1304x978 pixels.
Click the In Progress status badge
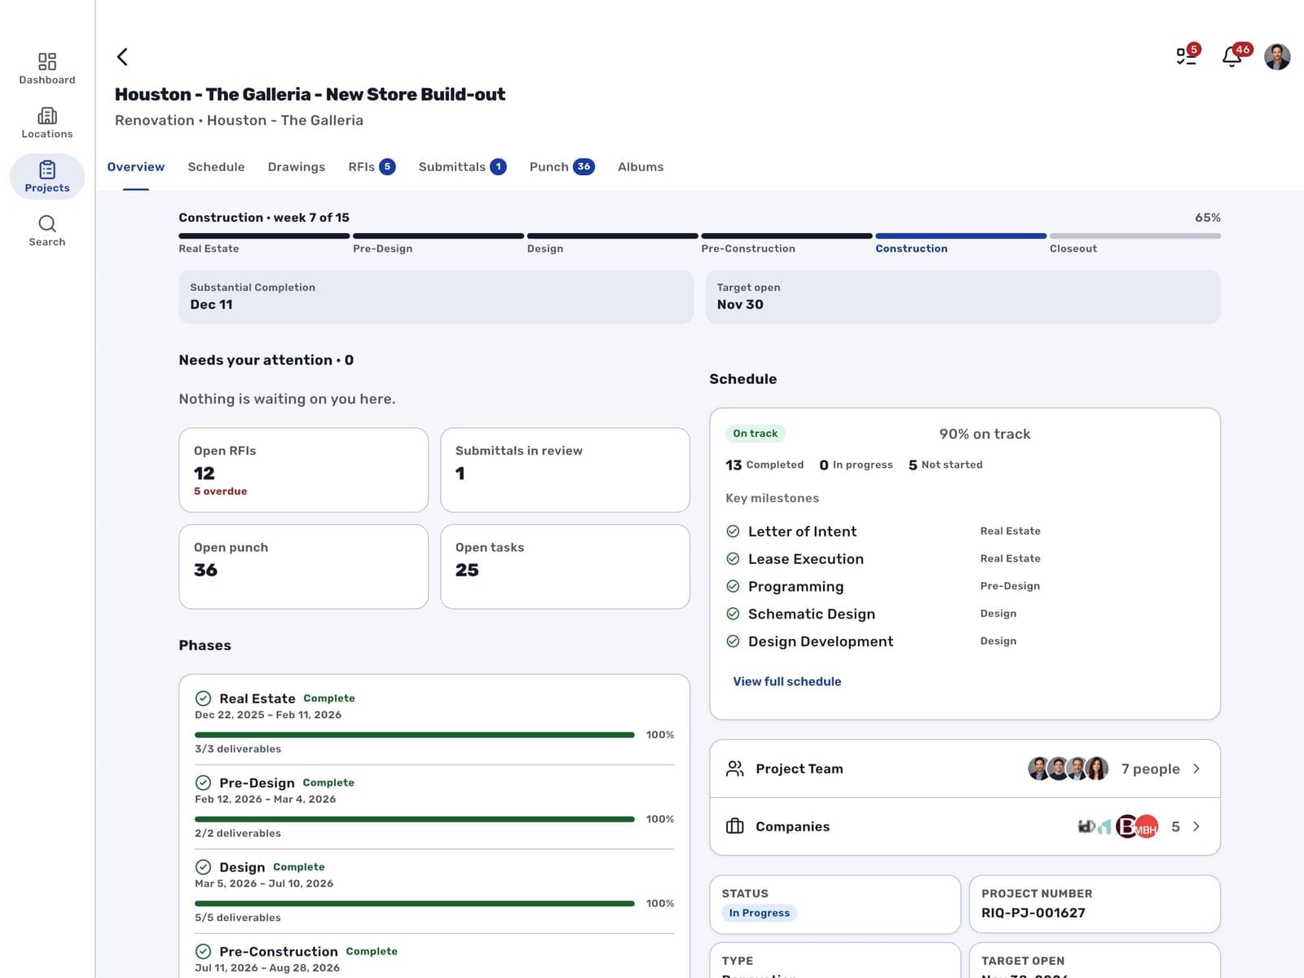(x=760, y=913)
